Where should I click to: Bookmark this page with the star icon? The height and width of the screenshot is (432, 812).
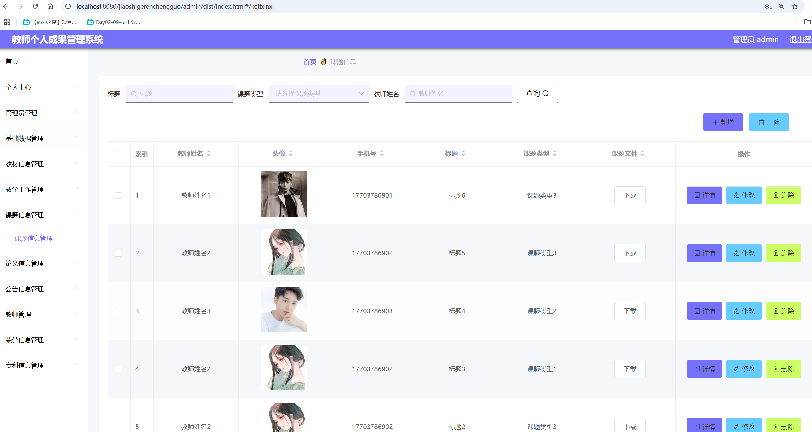tap(795, 6)
